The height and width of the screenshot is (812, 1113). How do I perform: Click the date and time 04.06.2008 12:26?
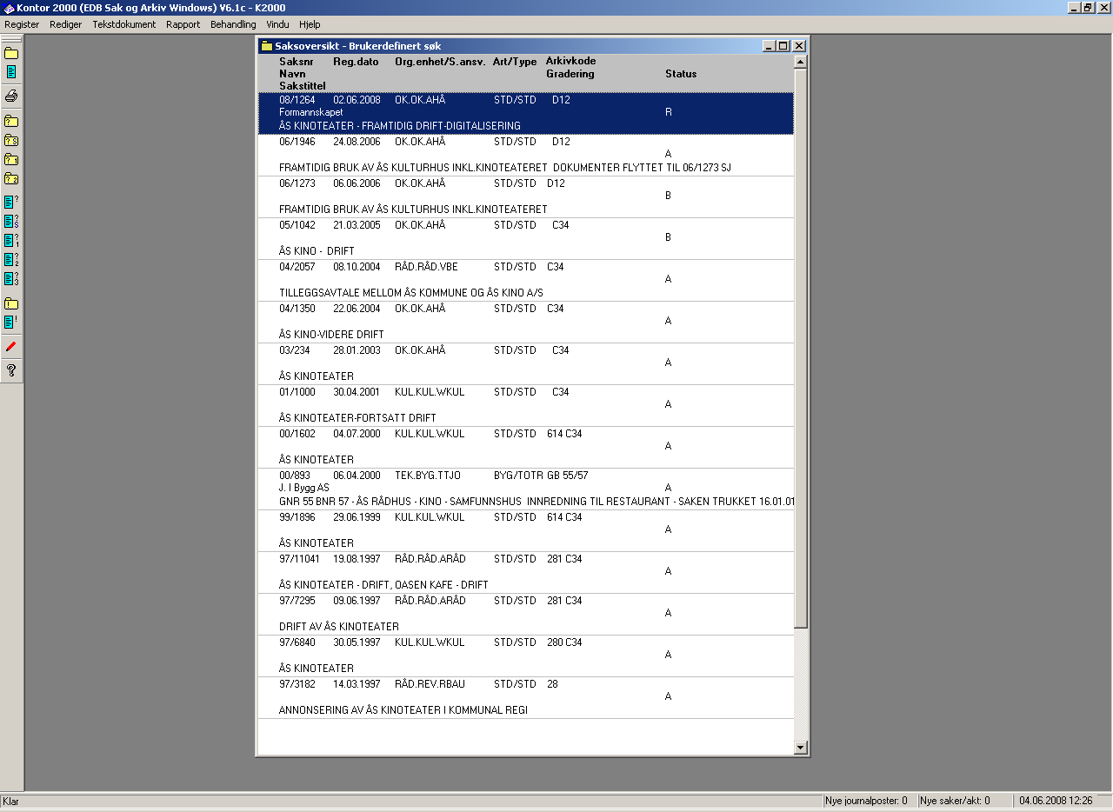pos(1056,801)
